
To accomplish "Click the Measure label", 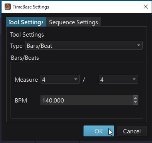I will (x=26, y=79).
